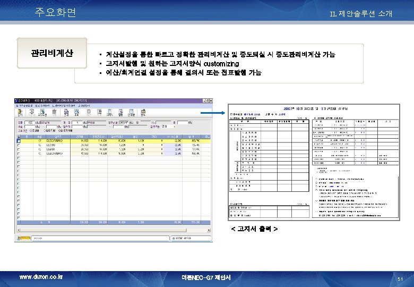The height and width of the screenshot is (287, 414).
Task: Click the information icon at toolbar's right end
Action: pyautogui.click(x=143, y=113)
